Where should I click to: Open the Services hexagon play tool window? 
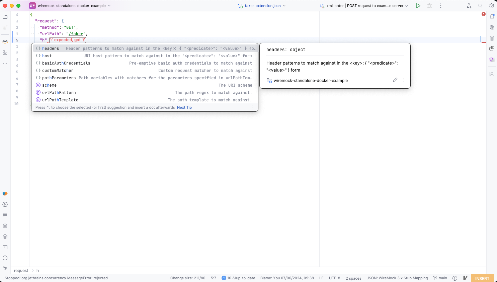coord(5,204)
